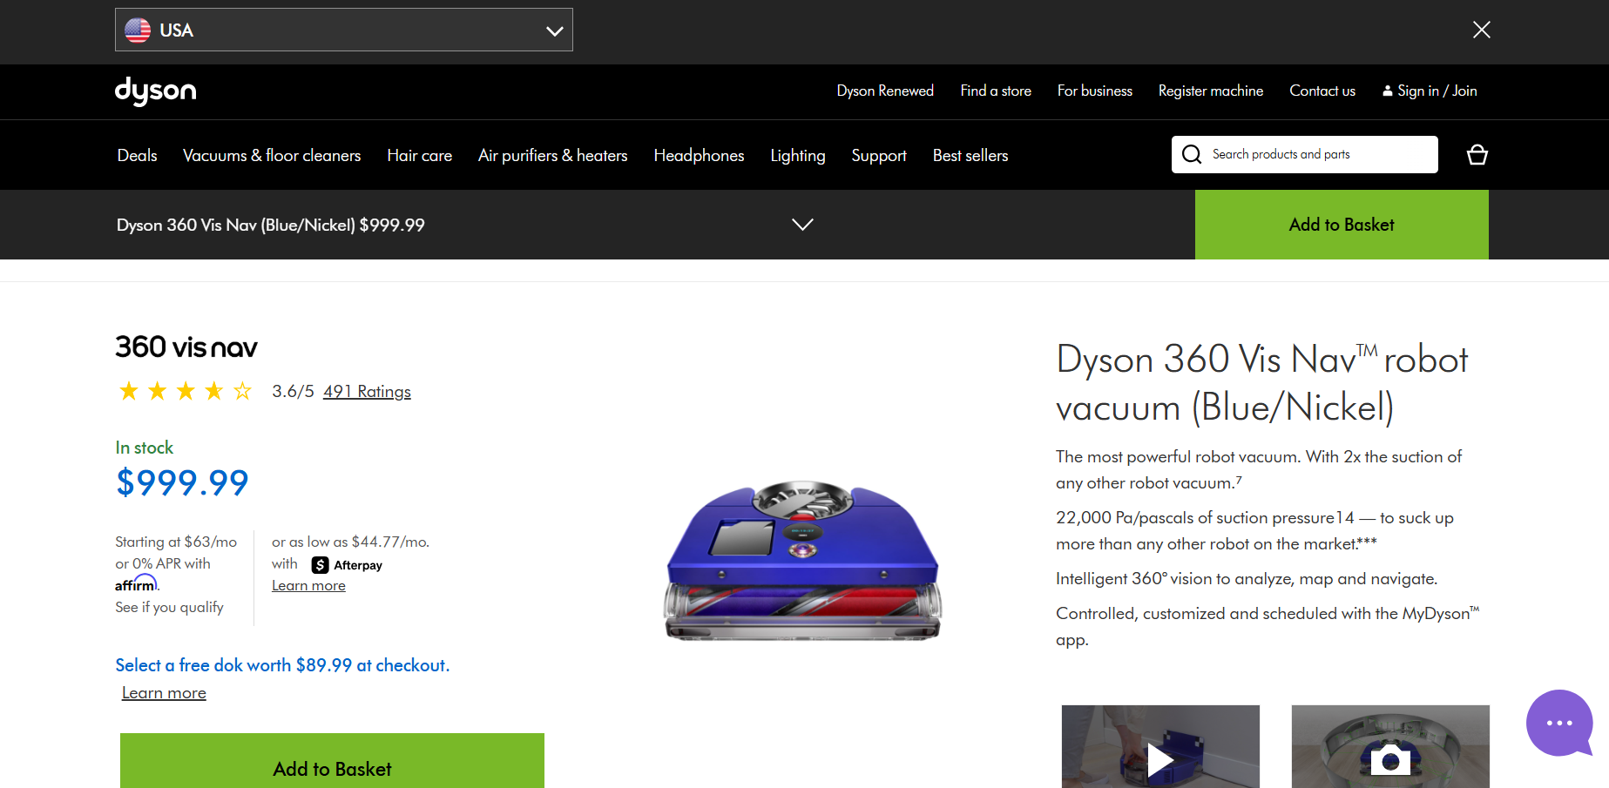Click Select a free dok offer text
Viewport: 1609px width, 788px height.
[x=282, y=665]
